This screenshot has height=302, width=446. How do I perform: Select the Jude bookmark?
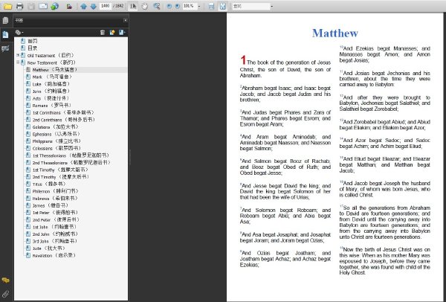(49, 248)
